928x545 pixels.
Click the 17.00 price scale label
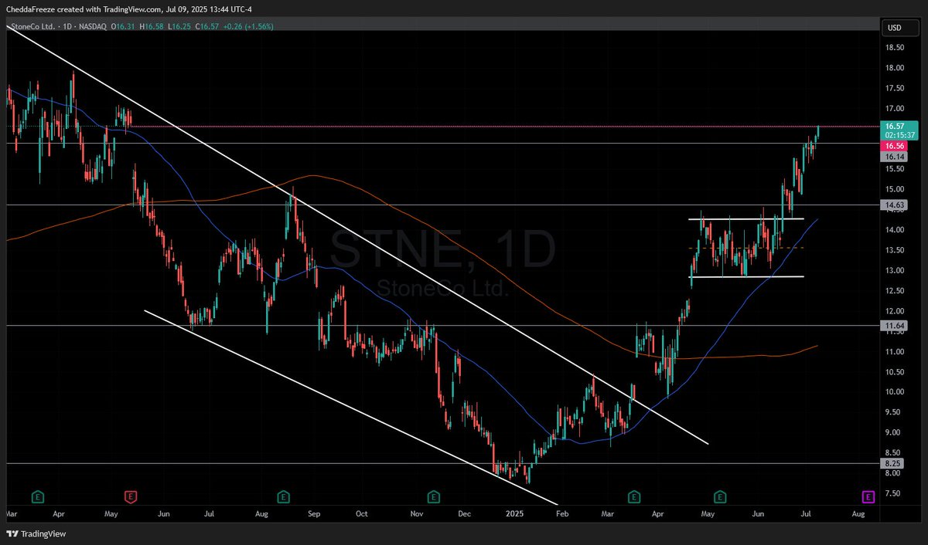coord(895,108)
